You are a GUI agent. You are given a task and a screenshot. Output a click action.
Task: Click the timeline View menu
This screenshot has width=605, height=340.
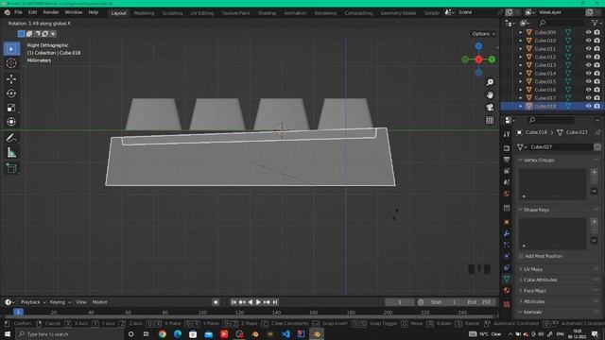[x=81, y=302]
